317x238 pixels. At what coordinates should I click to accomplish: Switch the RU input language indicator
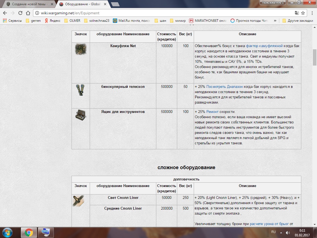pyautogui.click(x=274, y=232)
